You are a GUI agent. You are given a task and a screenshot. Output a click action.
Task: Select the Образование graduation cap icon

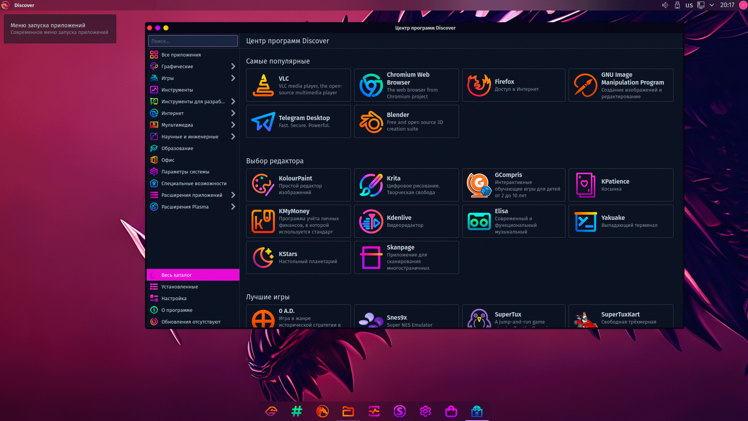coord(154,148)
